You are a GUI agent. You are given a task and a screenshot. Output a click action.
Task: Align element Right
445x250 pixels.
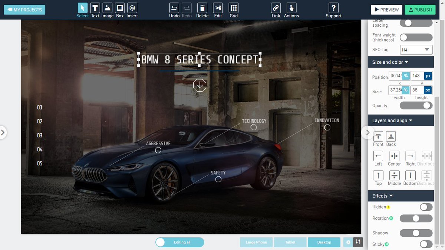tap(411, 156)
